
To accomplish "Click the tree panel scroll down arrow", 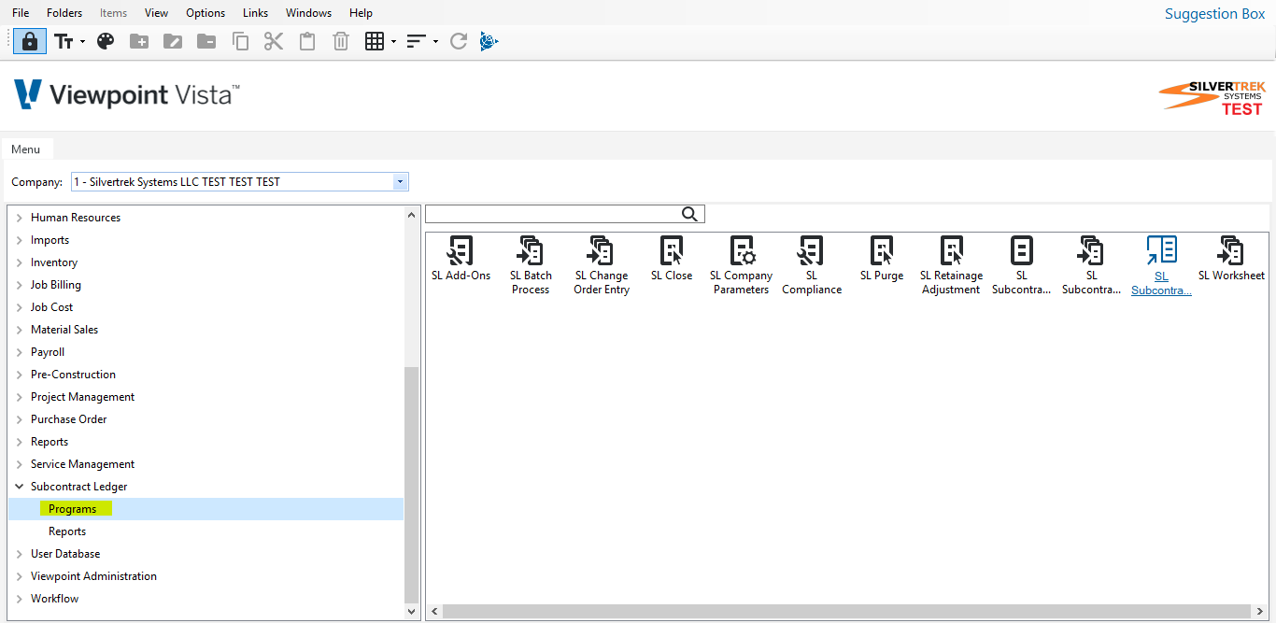I will pos(412,611).
